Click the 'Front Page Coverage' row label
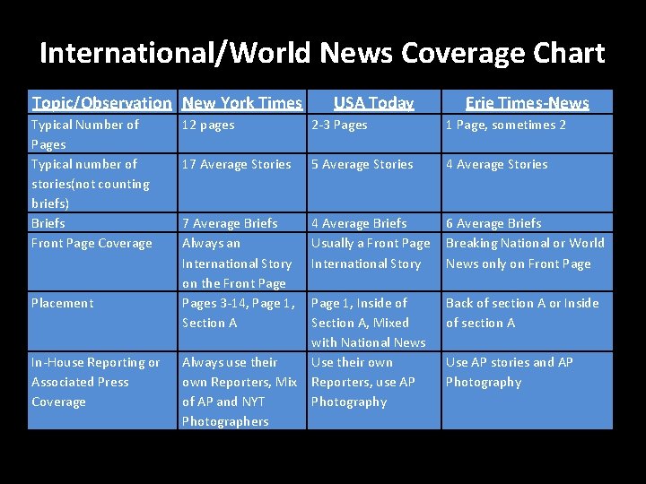This screenshot has height=484, width=646. [102, 262]
